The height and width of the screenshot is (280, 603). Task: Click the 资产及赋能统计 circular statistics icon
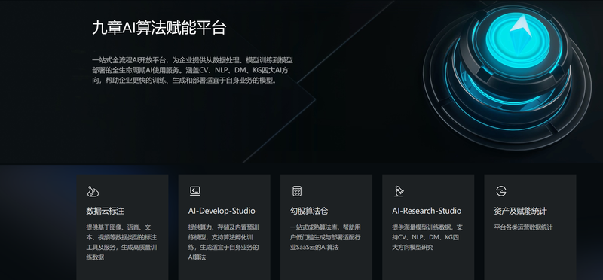(x=501, y=191)
